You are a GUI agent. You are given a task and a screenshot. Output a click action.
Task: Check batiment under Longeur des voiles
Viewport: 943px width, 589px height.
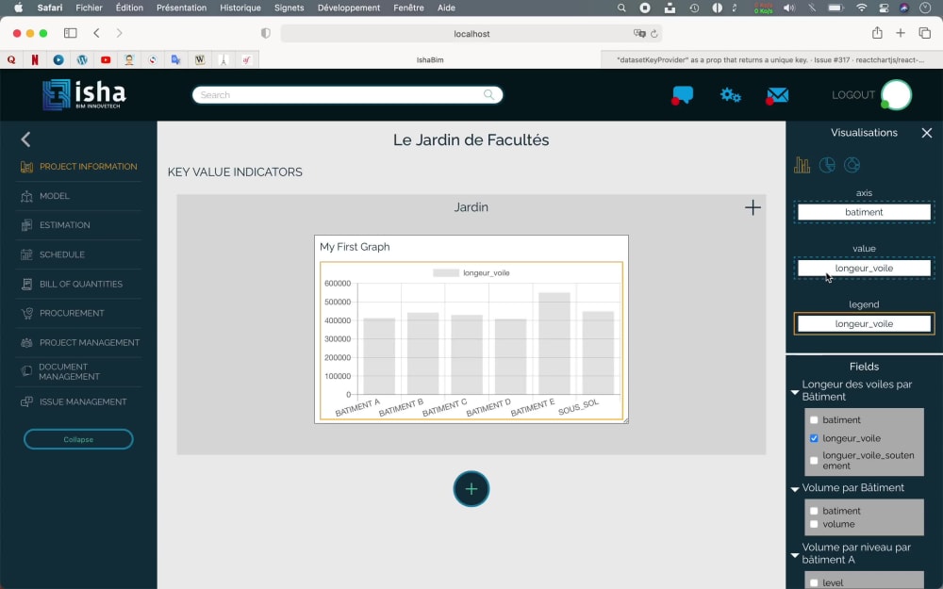(x=814, y=419)
